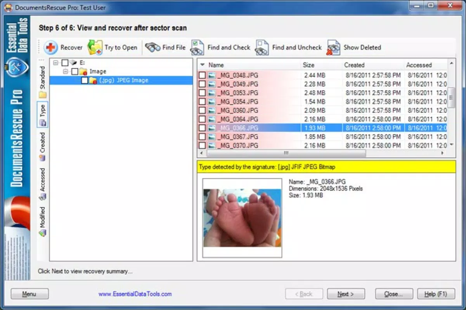
Task: Click the Image folder icon in tree
Action: coord(83,71)
